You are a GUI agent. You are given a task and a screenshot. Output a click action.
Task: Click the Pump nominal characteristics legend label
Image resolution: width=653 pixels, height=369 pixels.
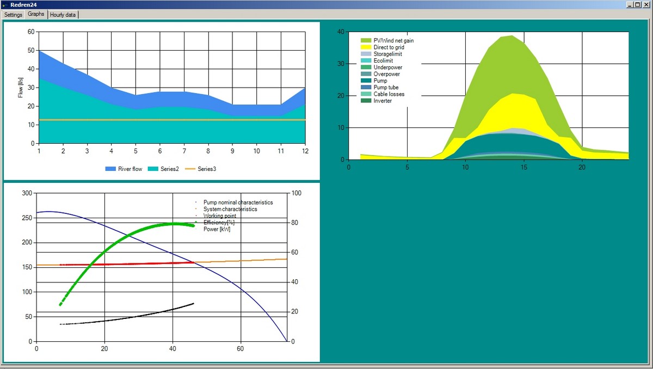238,202
